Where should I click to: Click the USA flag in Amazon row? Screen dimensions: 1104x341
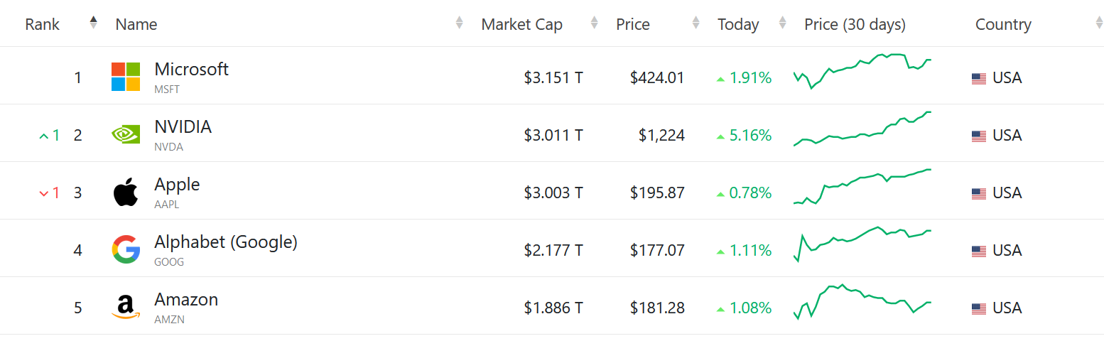tap(979, 309)
